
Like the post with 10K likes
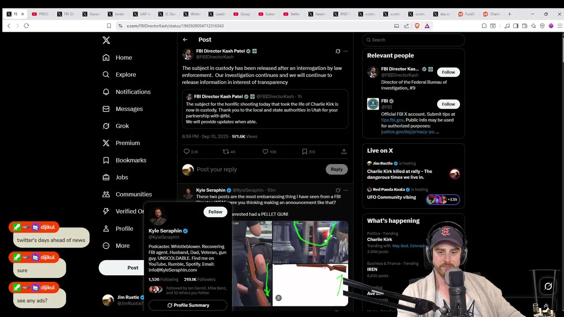pyautogui.click(x=269, y=151)
